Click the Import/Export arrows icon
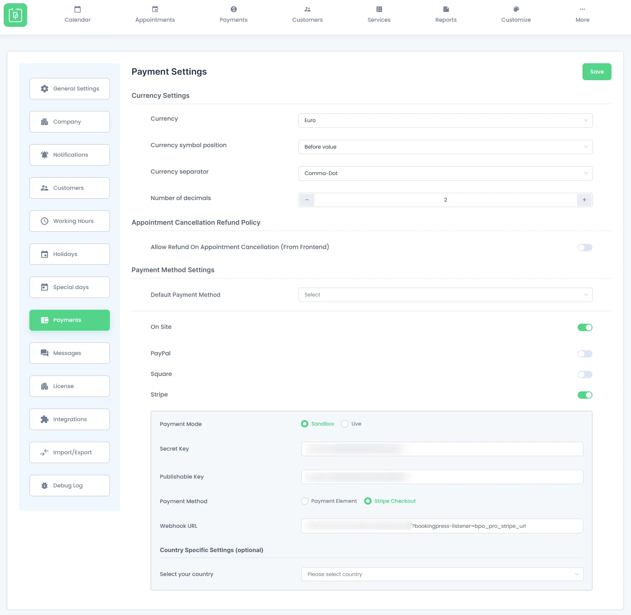This screenshot has width=631, height=615. tap(44, 452)
